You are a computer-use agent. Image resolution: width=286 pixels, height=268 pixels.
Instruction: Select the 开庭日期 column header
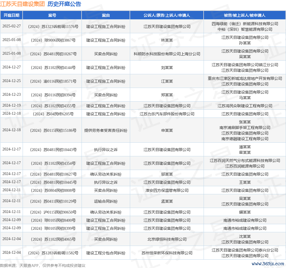tap(11, 15)
